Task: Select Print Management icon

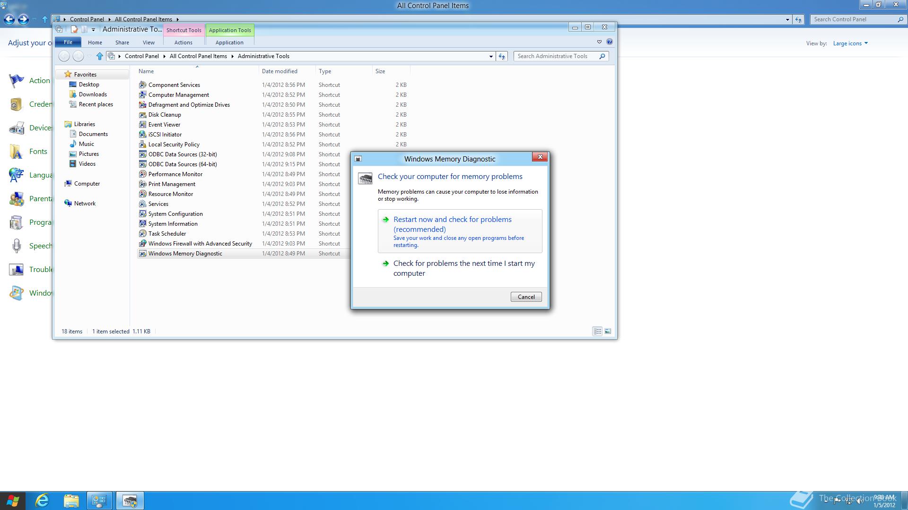Action: pyautogui.click(x=142, y=184)
